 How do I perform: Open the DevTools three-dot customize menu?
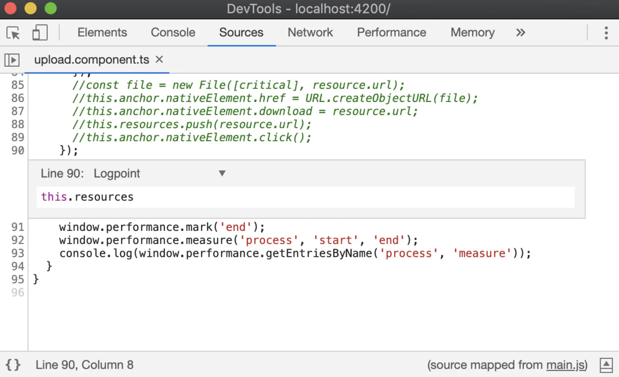(606, 33)
